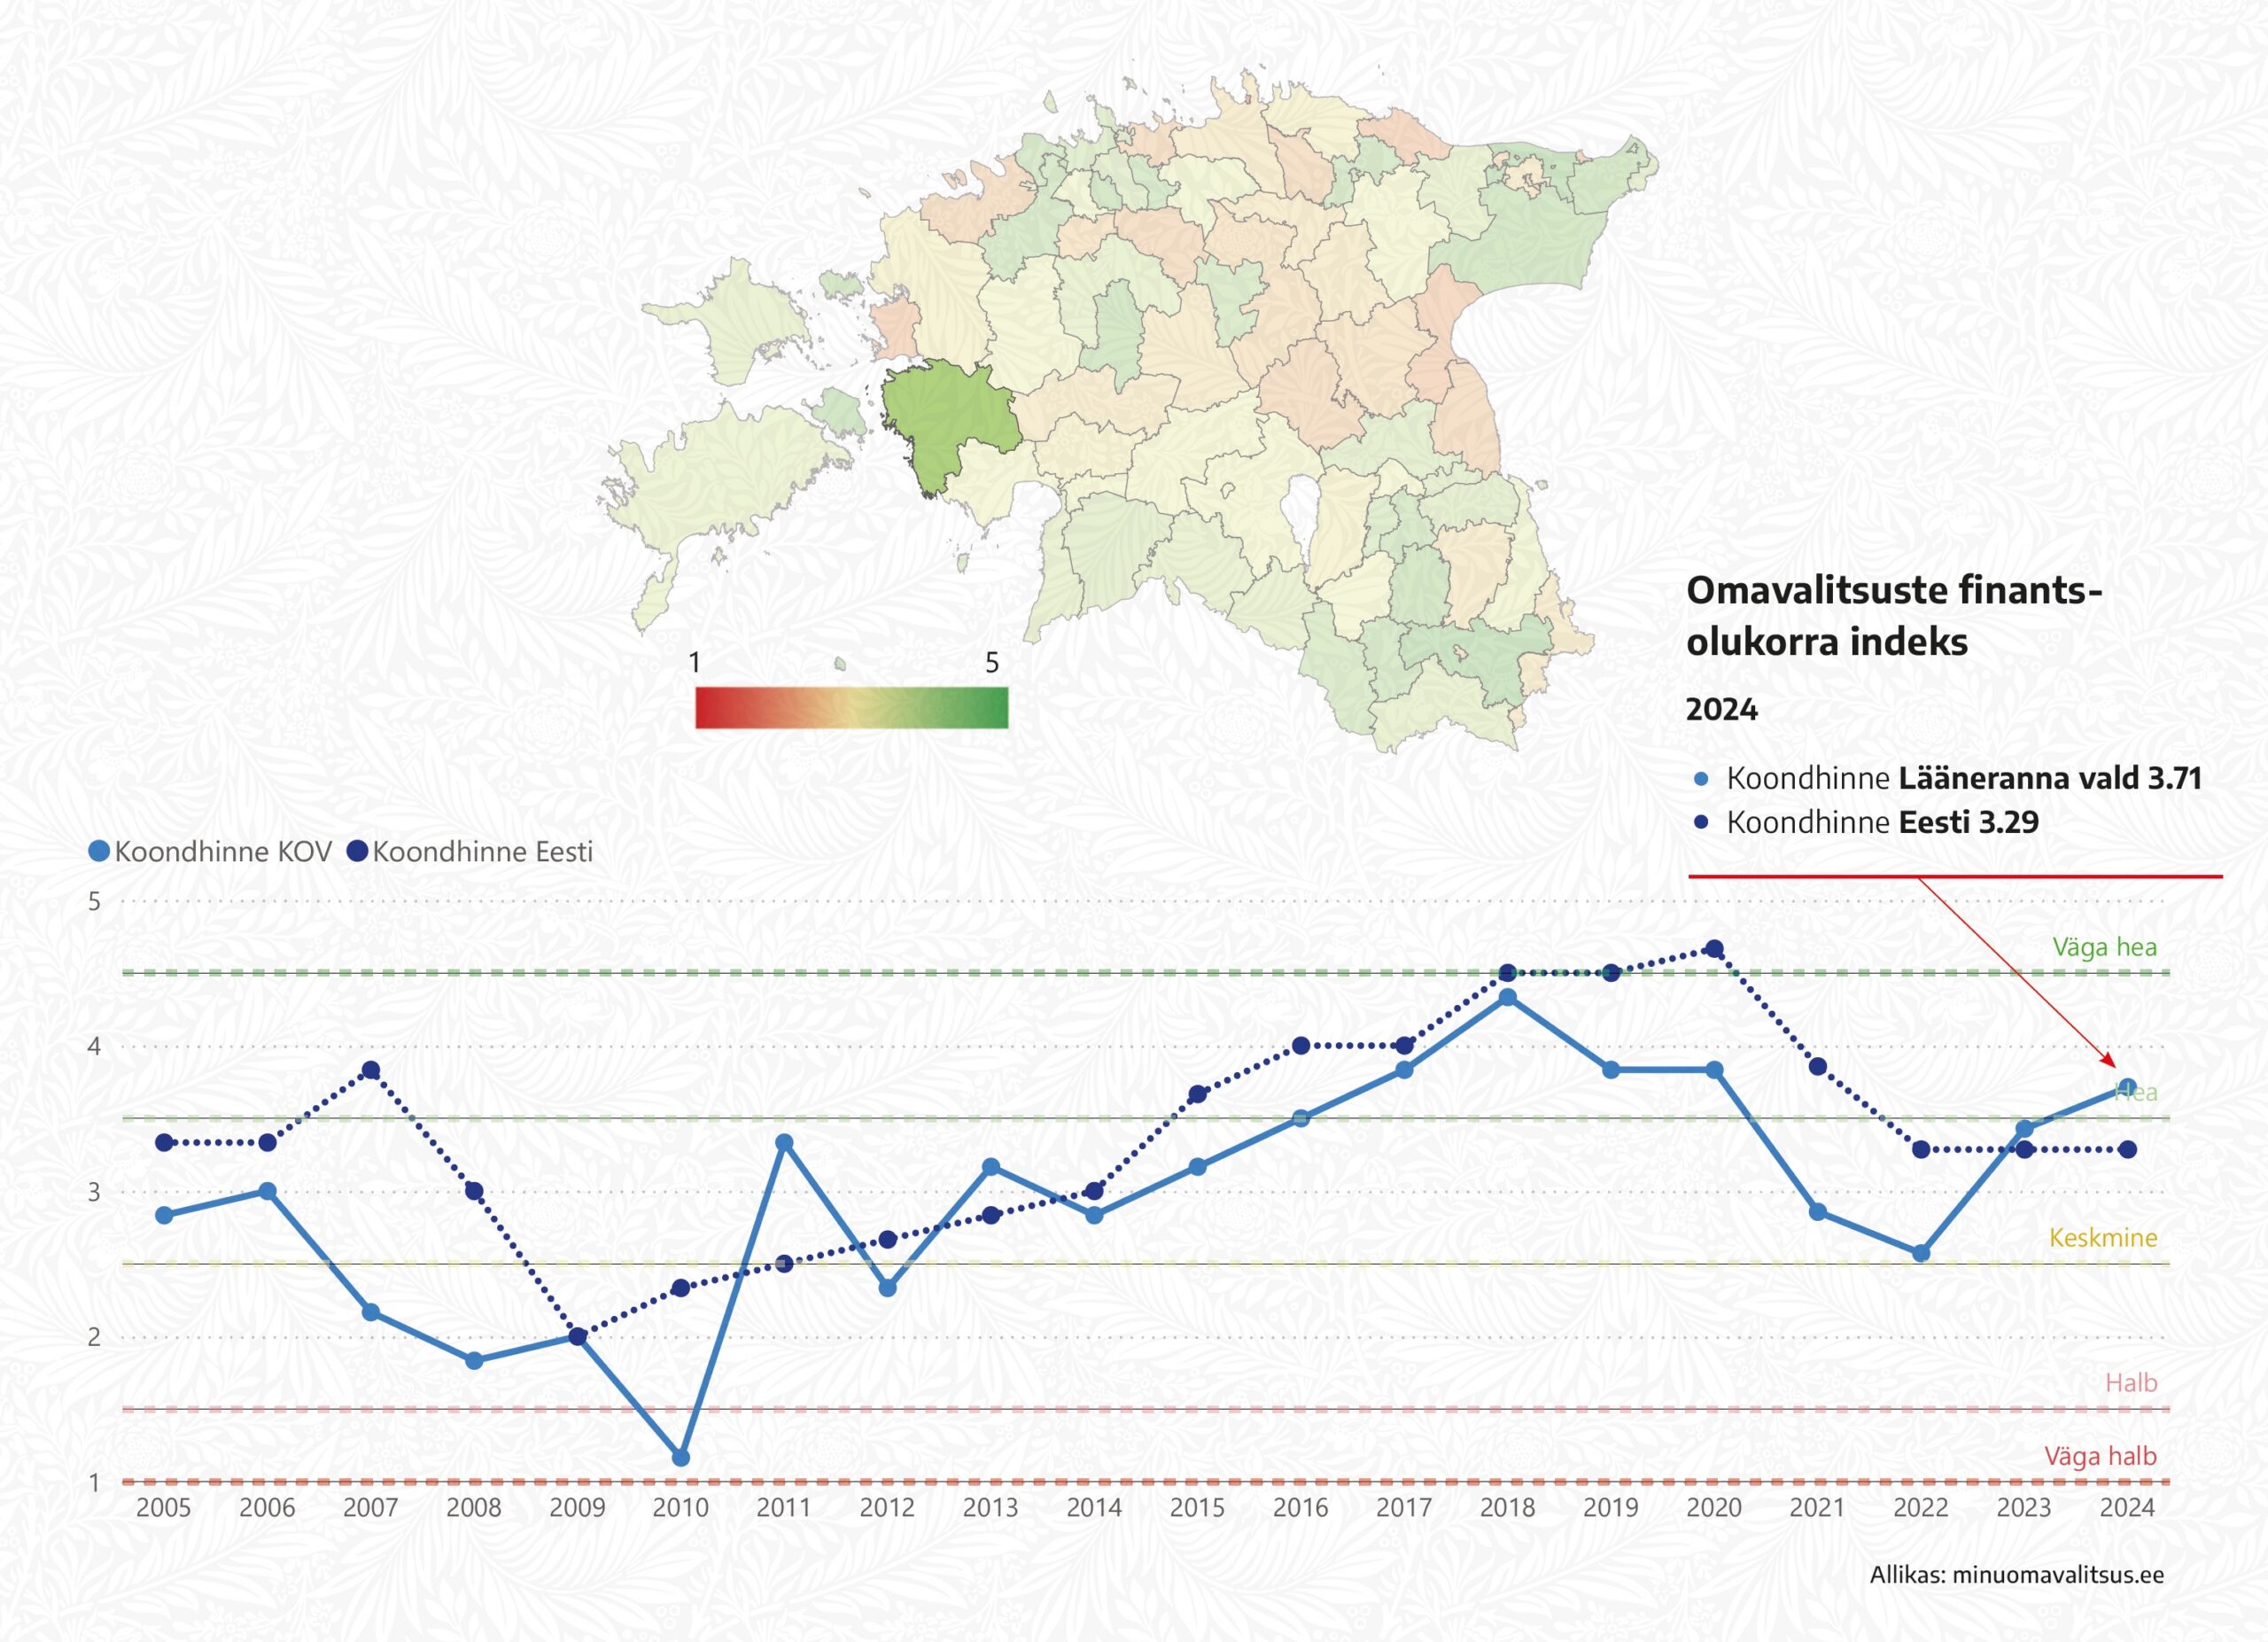
Task: Click the Keskmine threshold label
Action: click(2103, 1238)
